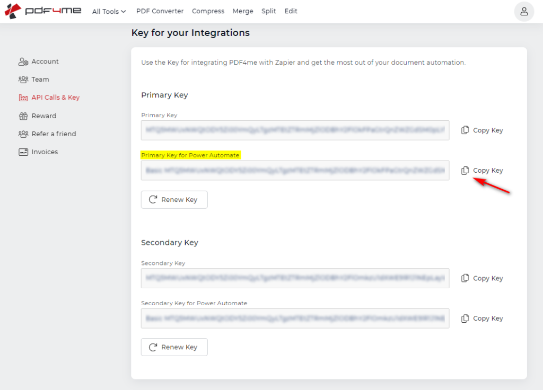Open the Team page in sidebar

click(x=33, y=79)
